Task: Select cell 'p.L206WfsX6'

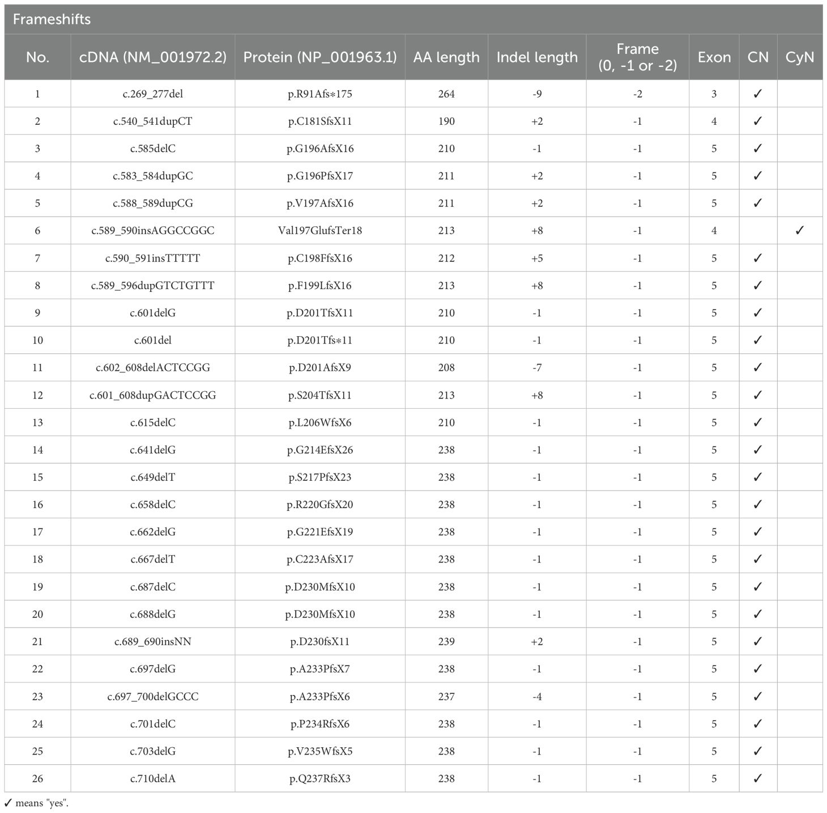Action: coord(320,422)
